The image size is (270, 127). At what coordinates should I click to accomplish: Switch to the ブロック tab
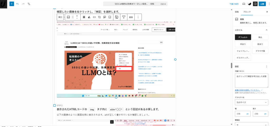point(247,12)
